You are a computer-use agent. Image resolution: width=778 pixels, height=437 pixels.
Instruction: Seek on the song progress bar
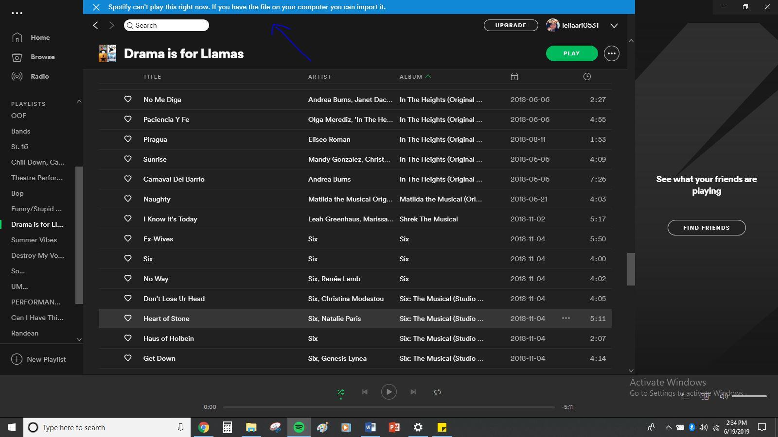pos(389,407)
